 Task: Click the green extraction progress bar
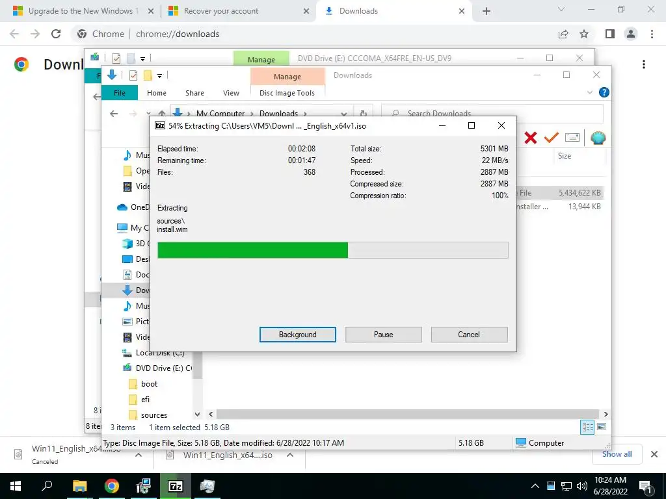332,250
